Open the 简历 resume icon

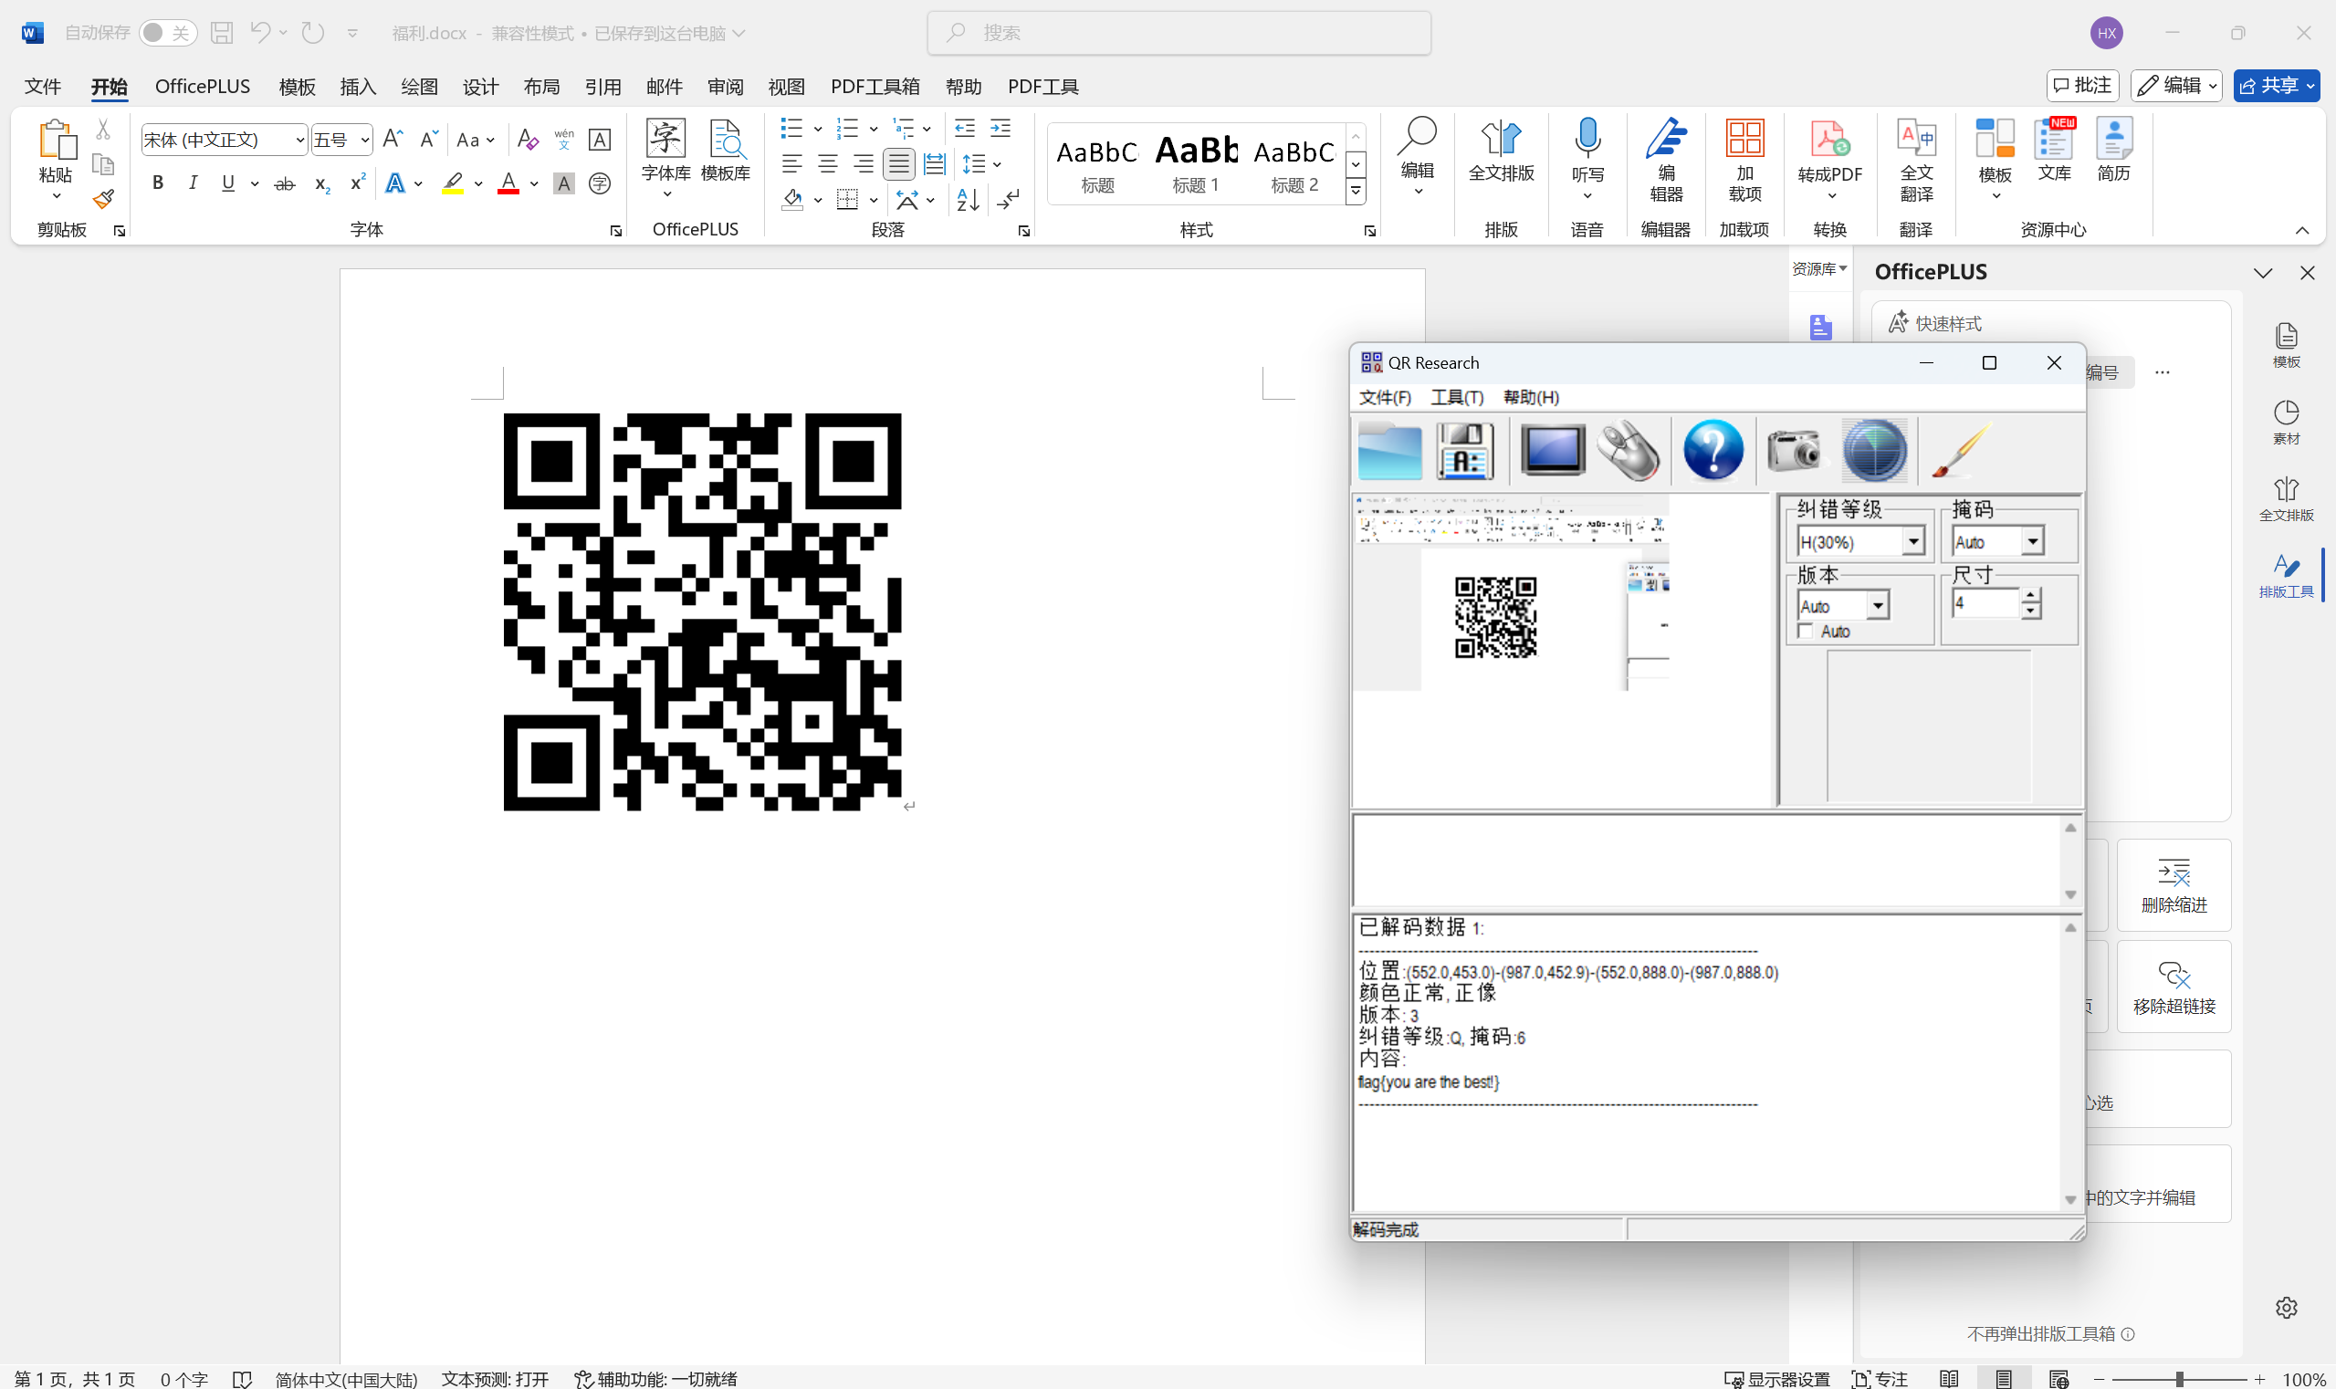[x=2114, y=150]
